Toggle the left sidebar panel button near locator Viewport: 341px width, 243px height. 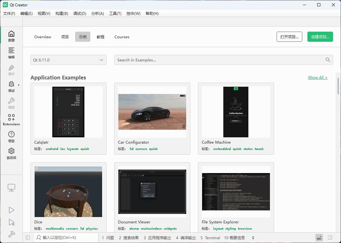28,237
